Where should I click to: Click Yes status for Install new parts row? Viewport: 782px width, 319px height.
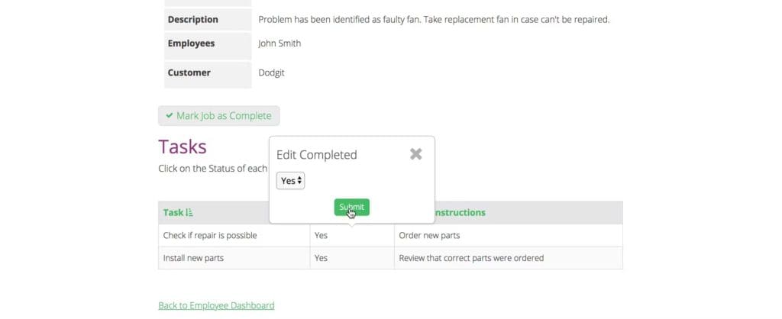(x=321, y=258)
